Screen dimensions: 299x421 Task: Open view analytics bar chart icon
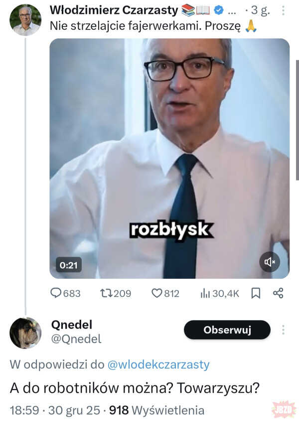pyautogui.click(x=205, y=293)
